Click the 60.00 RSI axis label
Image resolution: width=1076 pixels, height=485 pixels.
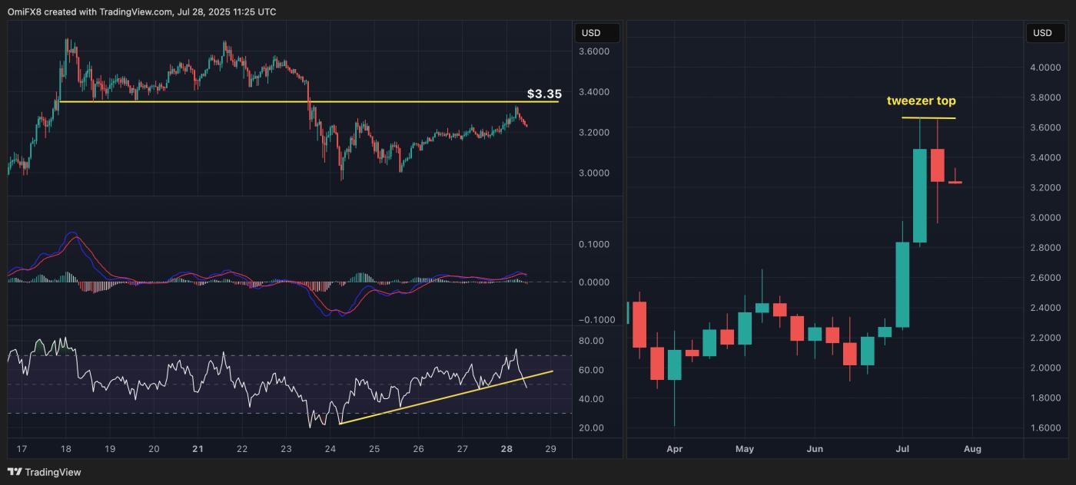591,370
